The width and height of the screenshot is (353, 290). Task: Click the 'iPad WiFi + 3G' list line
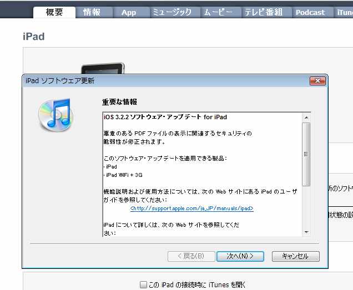123,175
